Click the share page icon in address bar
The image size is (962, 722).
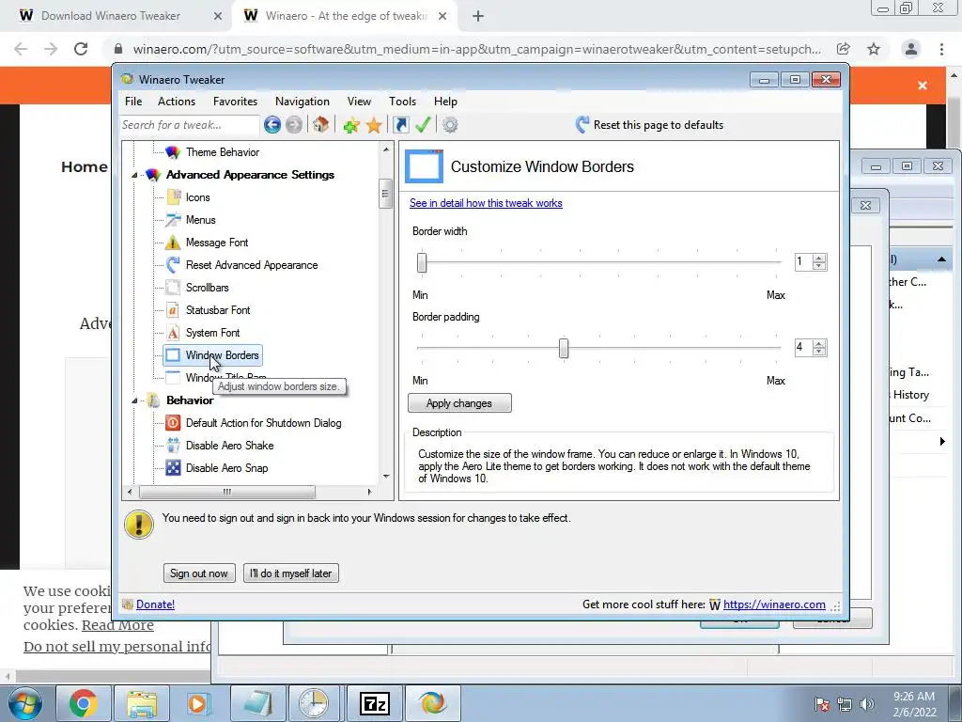pos(844,49)
